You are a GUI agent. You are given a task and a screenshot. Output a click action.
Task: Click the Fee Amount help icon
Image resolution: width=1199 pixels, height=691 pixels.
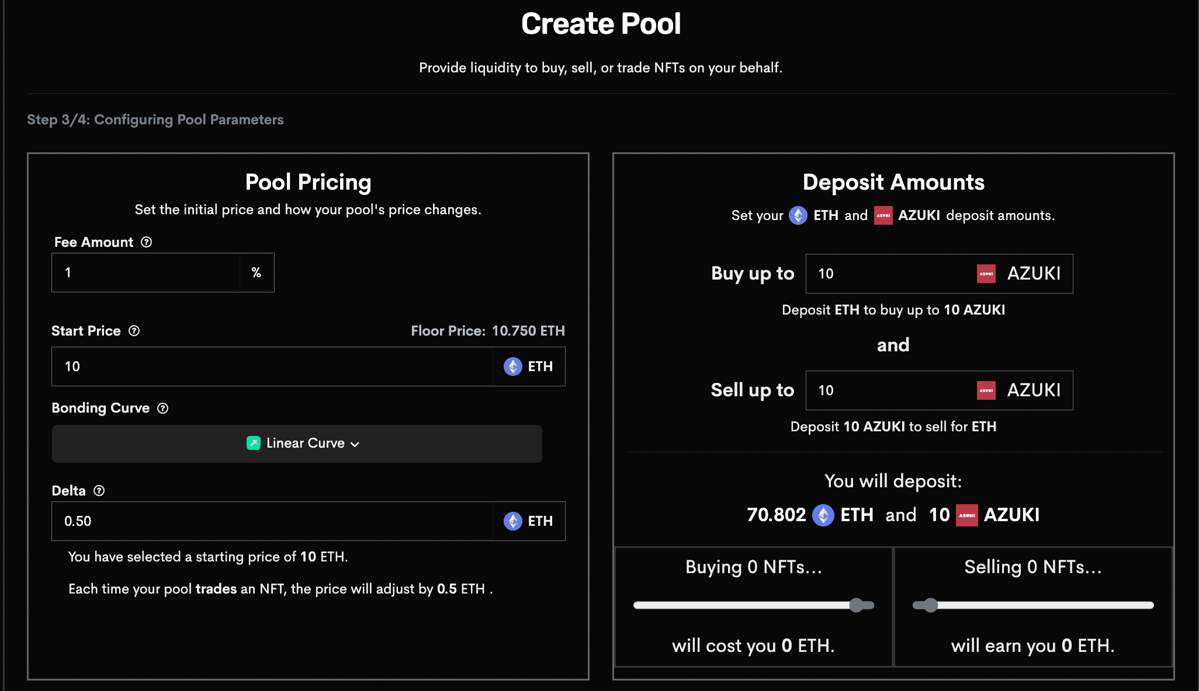point(147,242)
